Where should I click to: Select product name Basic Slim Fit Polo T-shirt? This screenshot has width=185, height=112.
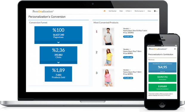(138, 31)
